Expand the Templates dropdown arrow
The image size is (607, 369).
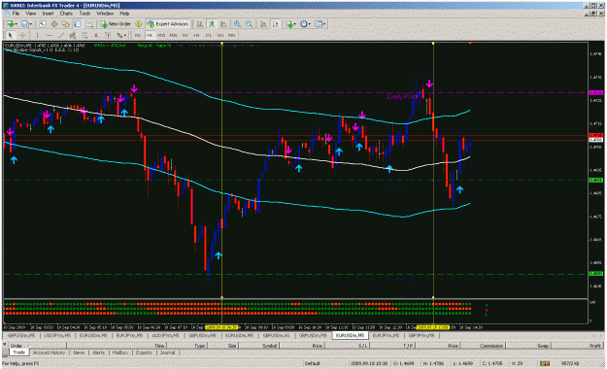tap(324, 24)
